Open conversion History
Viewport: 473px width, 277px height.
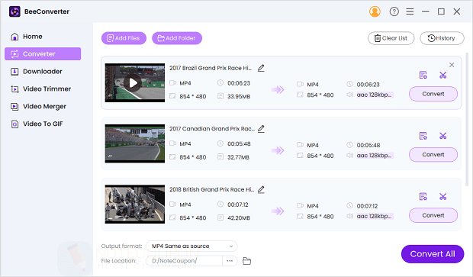pos(442,38)
